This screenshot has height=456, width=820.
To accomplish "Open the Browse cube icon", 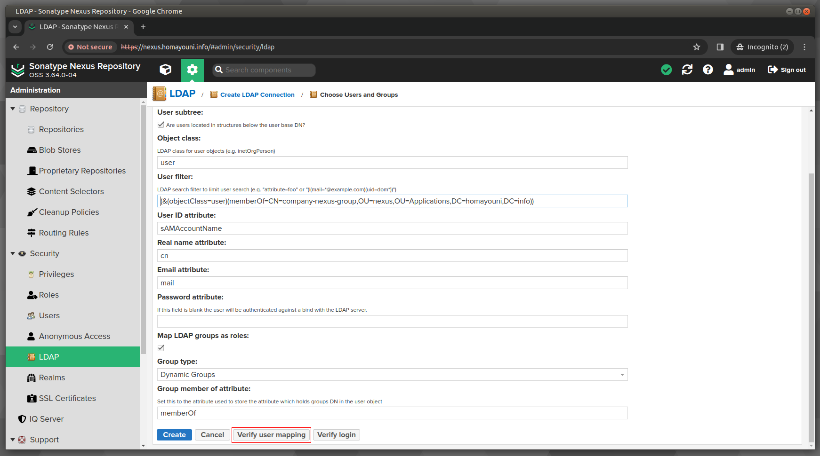I will coord(165,70).
